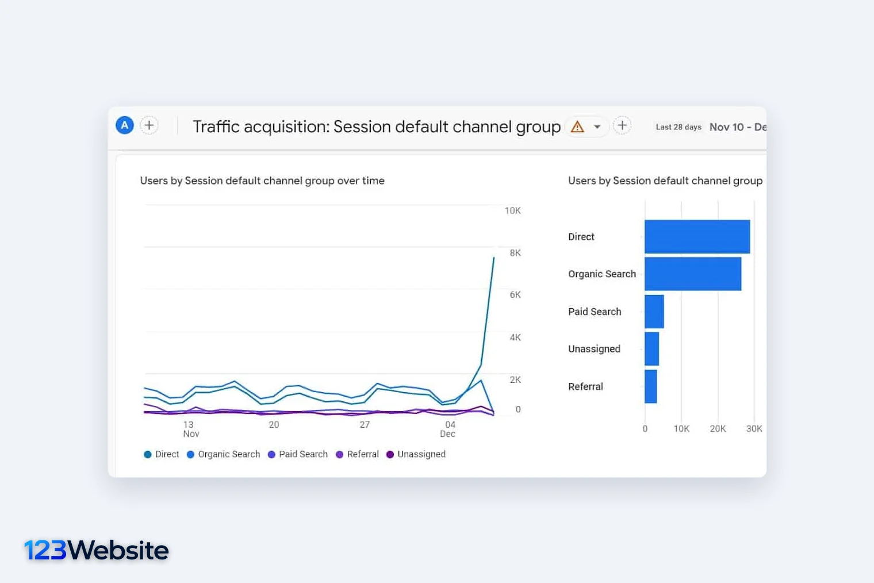Click the line chart title ending 'over time'

pyautogui.click(x=262, y=181)
